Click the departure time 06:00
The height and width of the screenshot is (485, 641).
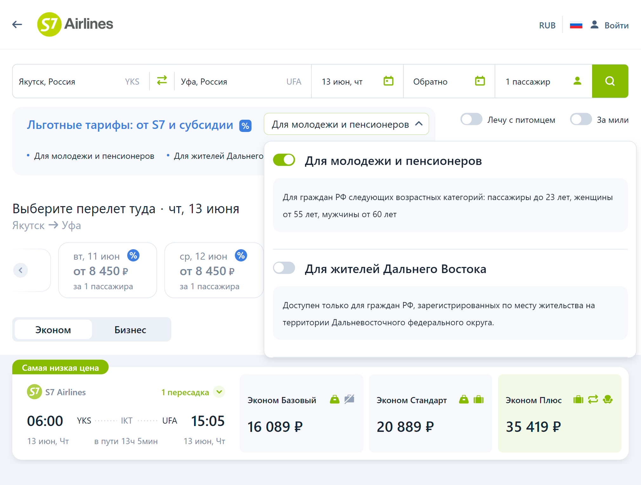pyautogui.click(x=45, y=421)
